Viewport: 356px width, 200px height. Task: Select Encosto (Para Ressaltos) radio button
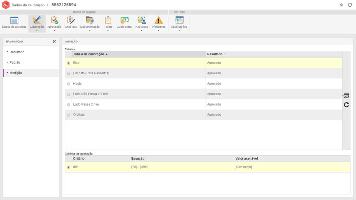(68, 73)
